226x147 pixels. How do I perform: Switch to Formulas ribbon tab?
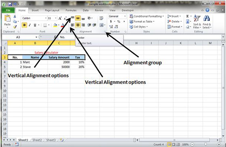(x=71, y=10)
